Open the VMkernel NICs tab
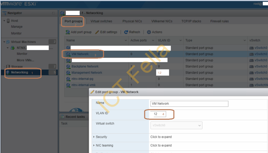The height and width of the screenshot is (153, 268). tap(162, 21)
